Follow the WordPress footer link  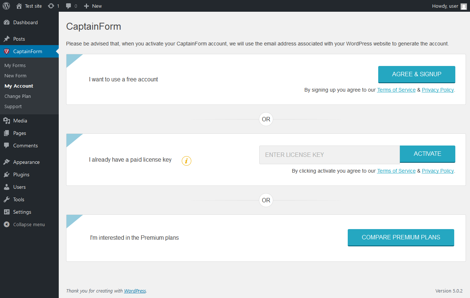(x=135, y=291)
